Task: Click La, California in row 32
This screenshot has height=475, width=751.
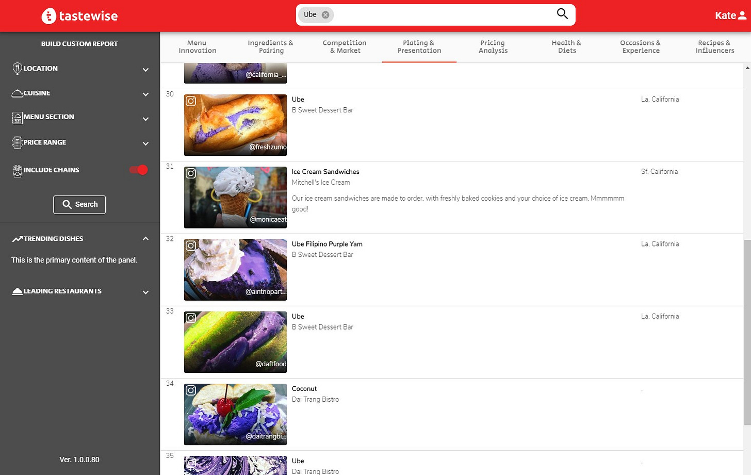Action: point(660,244)
